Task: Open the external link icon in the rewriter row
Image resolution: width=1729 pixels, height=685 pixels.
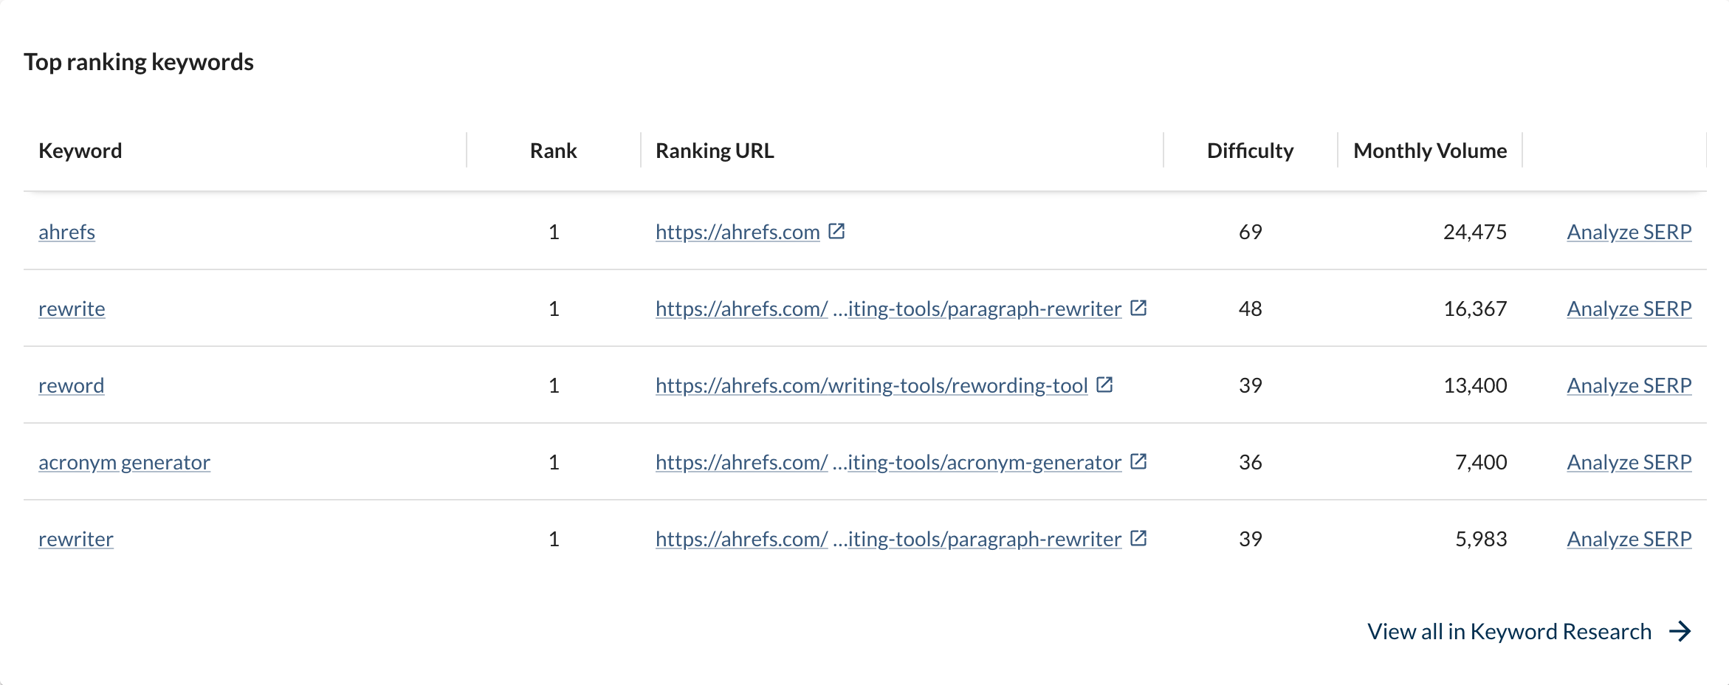Action: pos(1138,538)
